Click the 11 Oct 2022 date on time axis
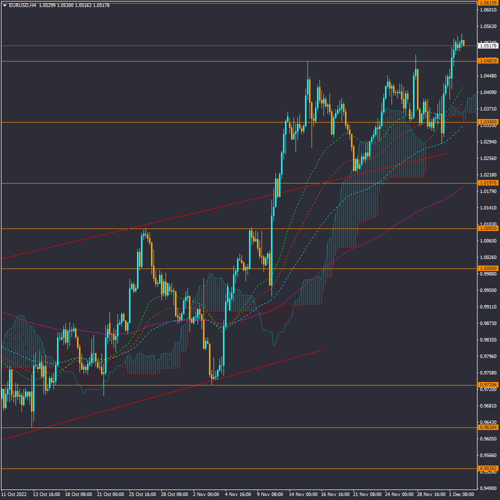 click(x=14, y=494)
